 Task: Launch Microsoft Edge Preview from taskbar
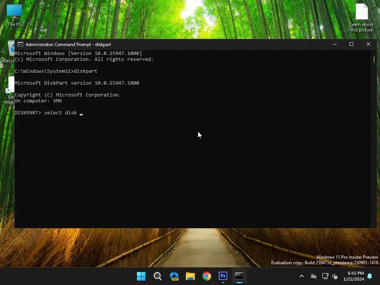174,276
